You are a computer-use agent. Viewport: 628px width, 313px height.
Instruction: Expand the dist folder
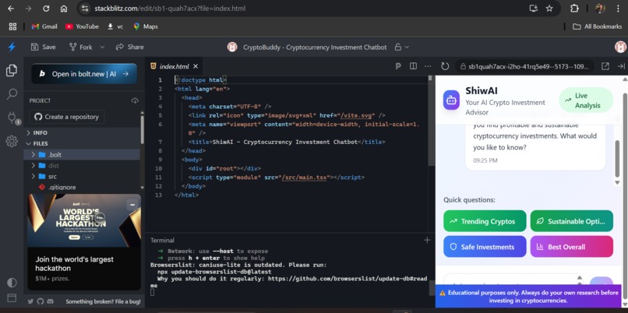(x=82, y=165)
